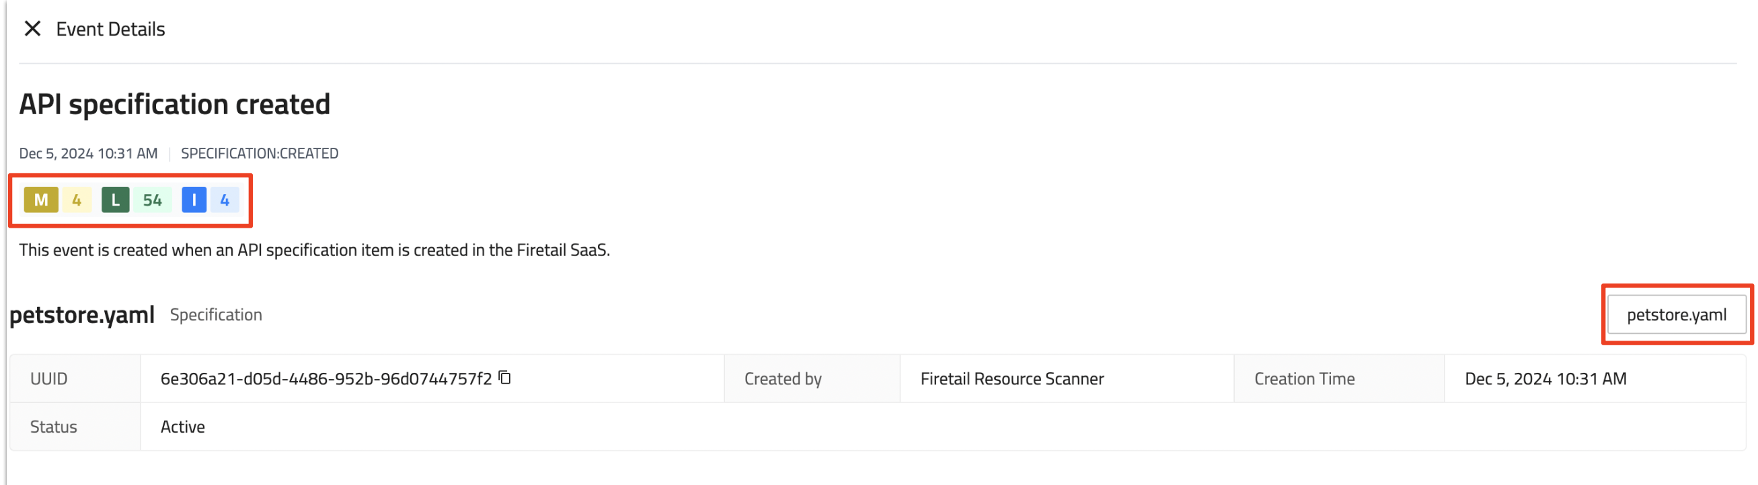Click the Created by field label
Image resolution: width=1758 pixels, height=485 pixels.
pyautogui.click(x=783, y=379)
